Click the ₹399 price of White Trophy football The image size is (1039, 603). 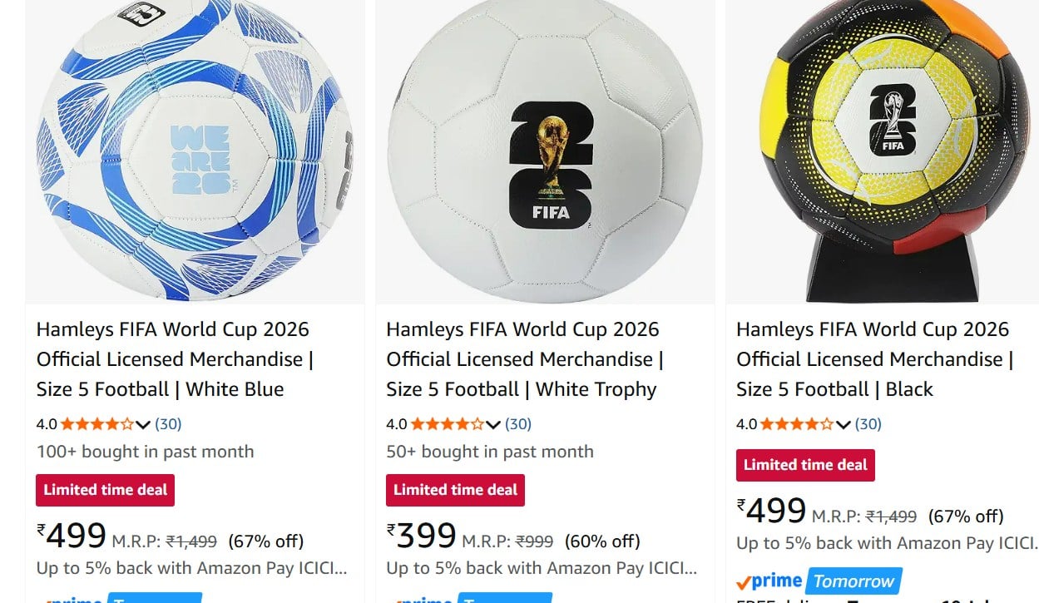[x=422, y=537]
